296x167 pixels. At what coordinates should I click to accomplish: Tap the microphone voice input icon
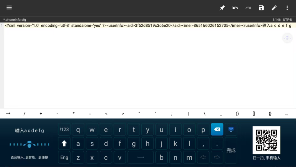pyautogui.click(x=29, y=144)
